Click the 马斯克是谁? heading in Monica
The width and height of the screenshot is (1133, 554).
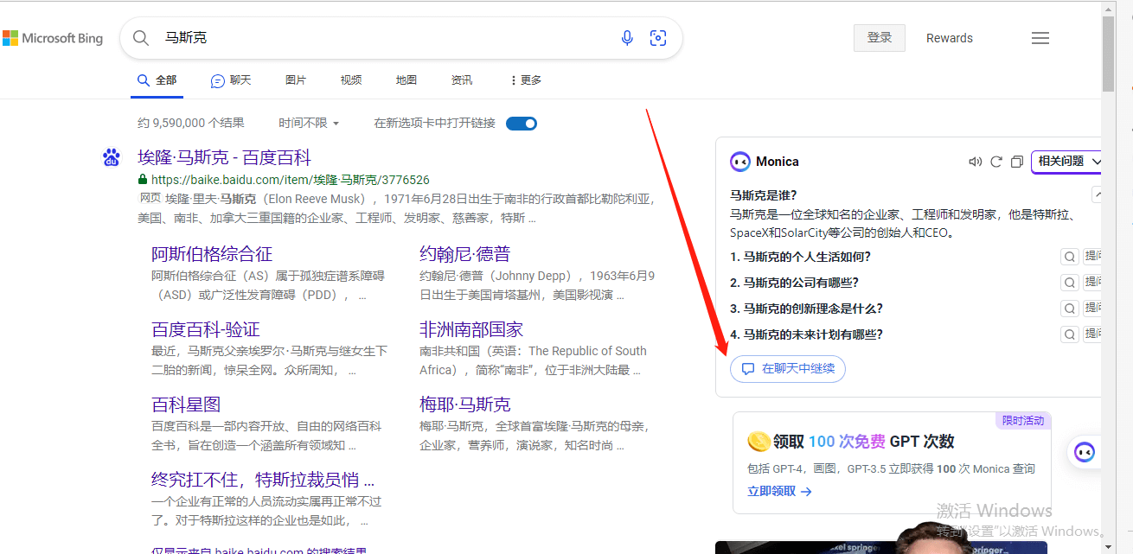pos(764,195)
